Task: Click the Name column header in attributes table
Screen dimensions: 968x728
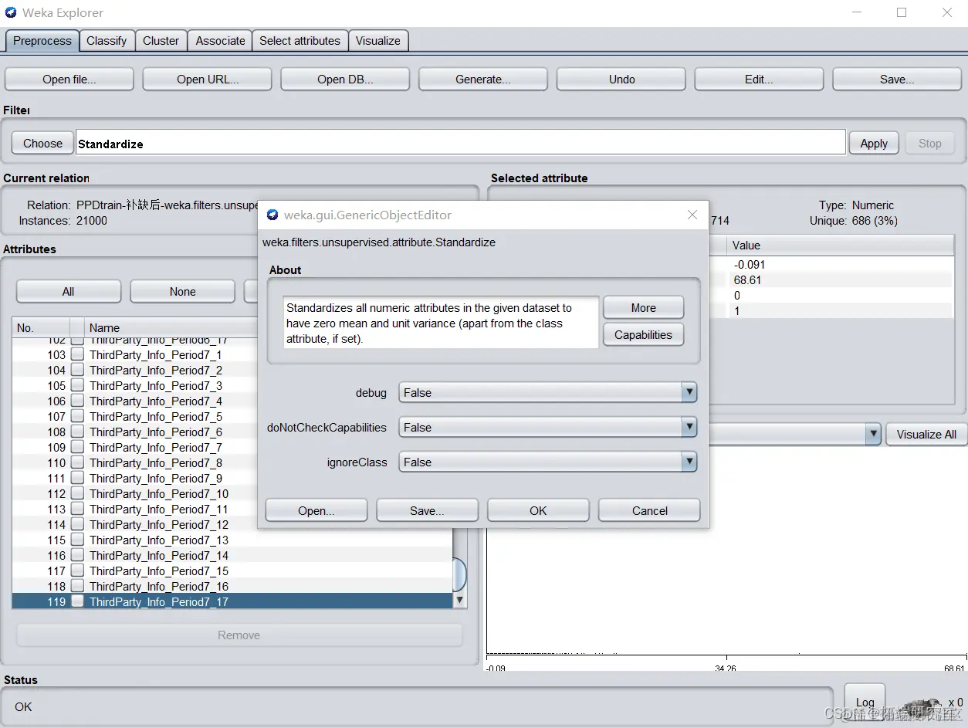Action: tap(171, 327)
